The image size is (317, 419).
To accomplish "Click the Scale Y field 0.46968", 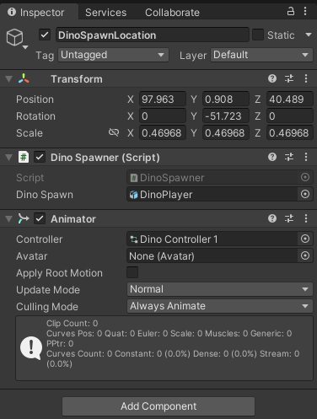I will coord(226,132).
